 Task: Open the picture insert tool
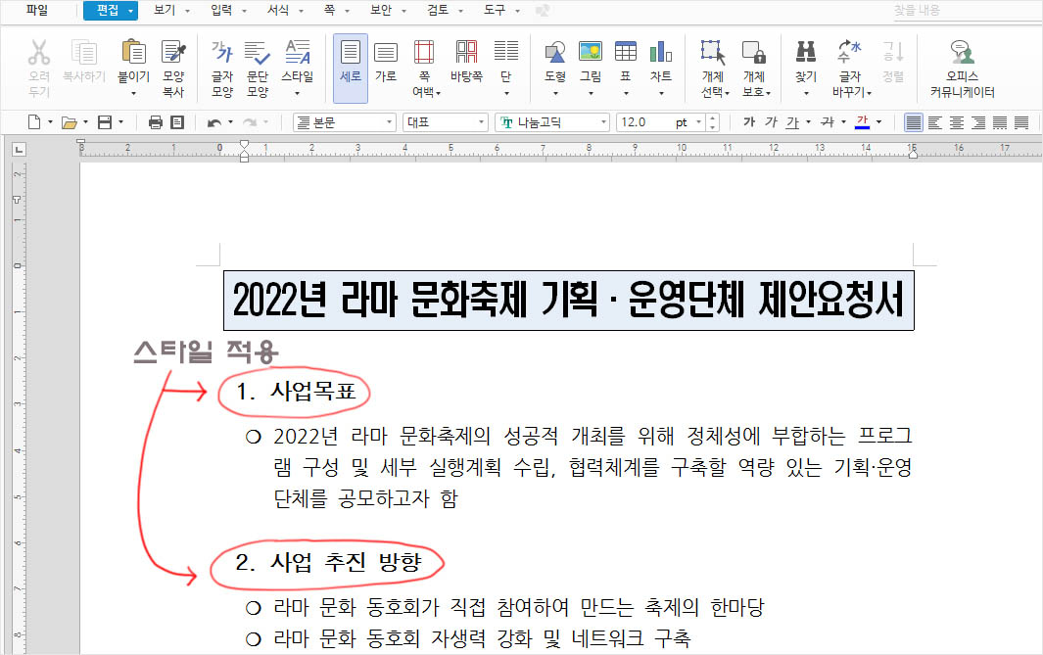(589, 61)
